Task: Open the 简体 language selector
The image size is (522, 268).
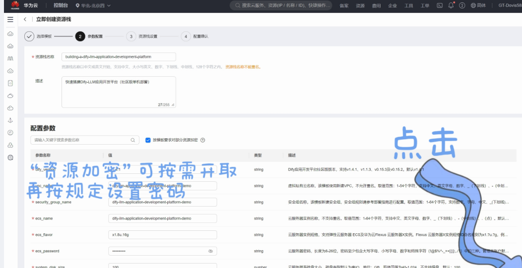Action: click(x=478, y=5)
